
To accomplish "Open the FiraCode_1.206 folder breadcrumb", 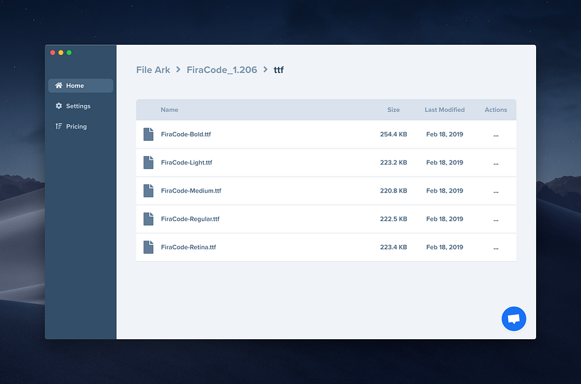I will point(222,70).
